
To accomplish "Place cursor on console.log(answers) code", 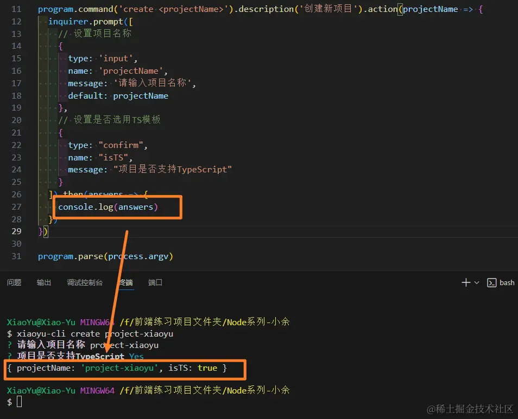I will click(x=108, y=207).
